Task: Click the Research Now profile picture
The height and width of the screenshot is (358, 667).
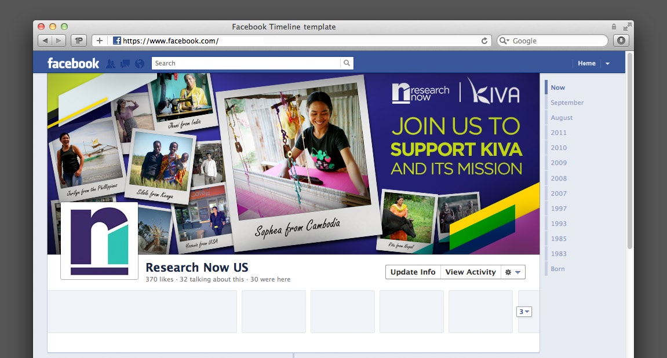Action: (x=99, y=240)
